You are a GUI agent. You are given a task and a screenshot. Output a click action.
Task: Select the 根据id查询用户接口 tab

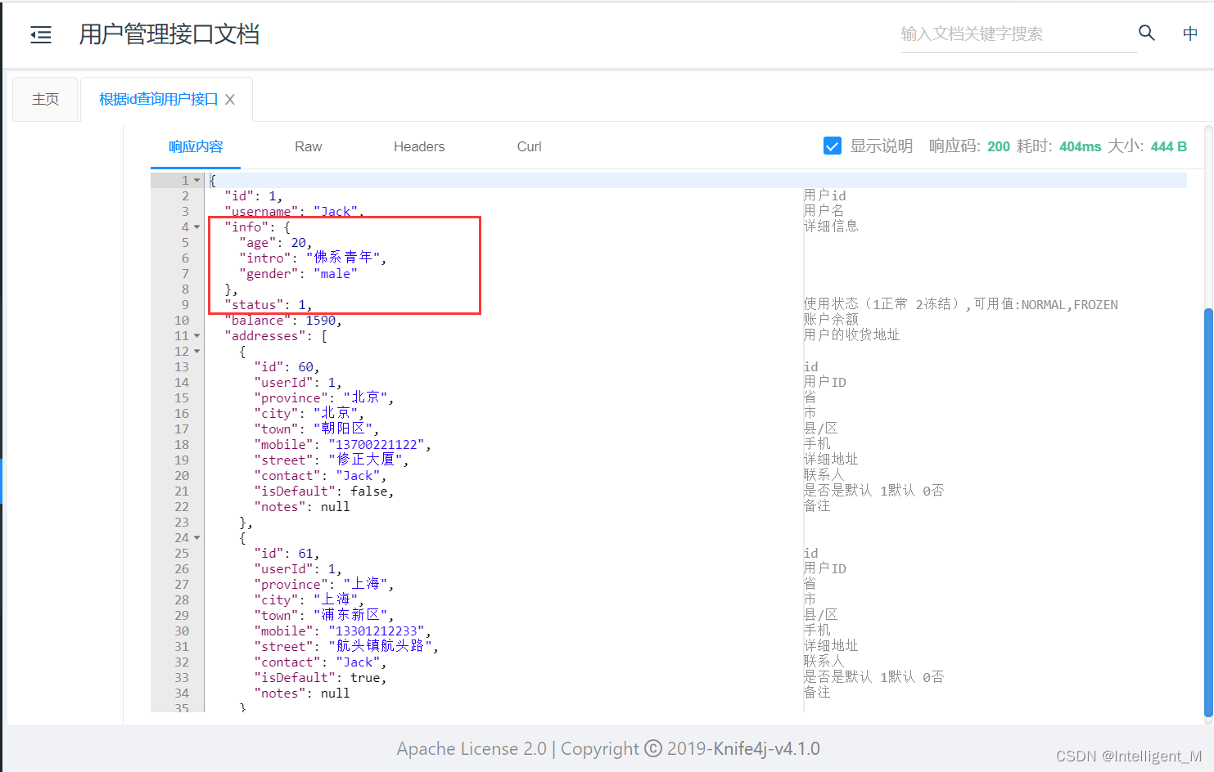point(158,99)
